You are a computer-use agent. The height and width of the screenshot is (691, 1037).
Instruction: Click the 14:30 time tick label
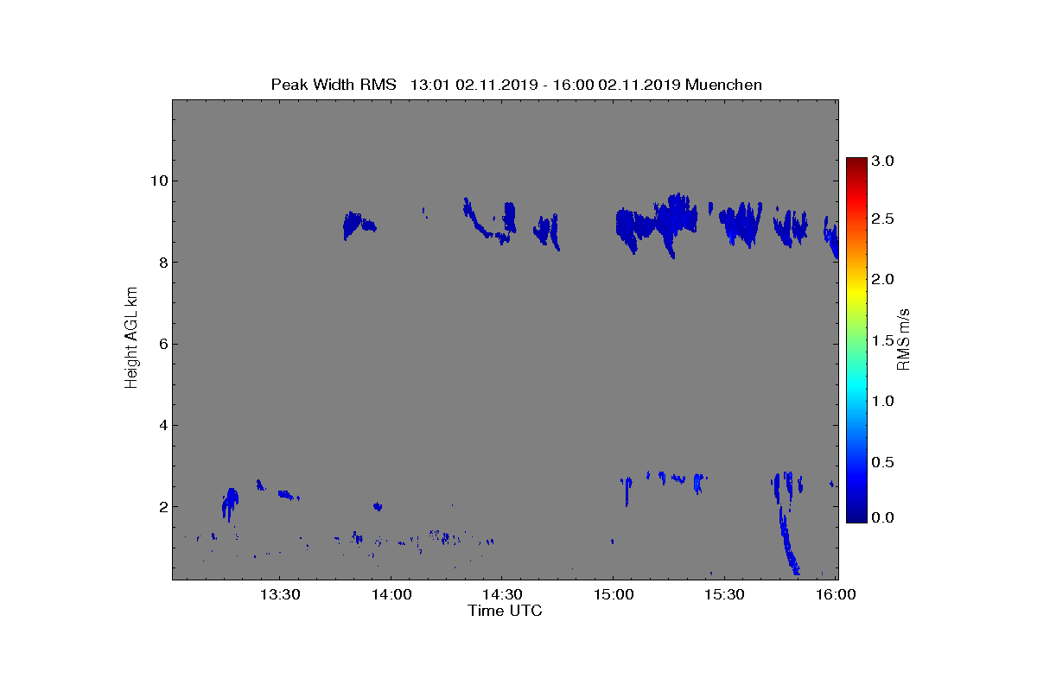point(502,594)
